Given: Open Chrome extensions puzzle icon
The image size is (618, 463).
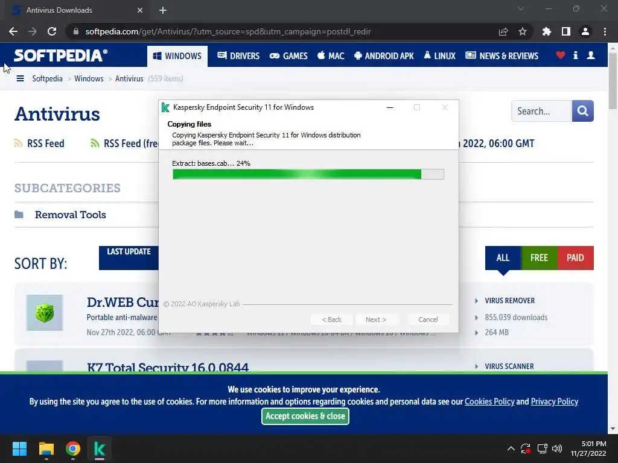Looking at the screenshot, I should [x=547, y=31].
